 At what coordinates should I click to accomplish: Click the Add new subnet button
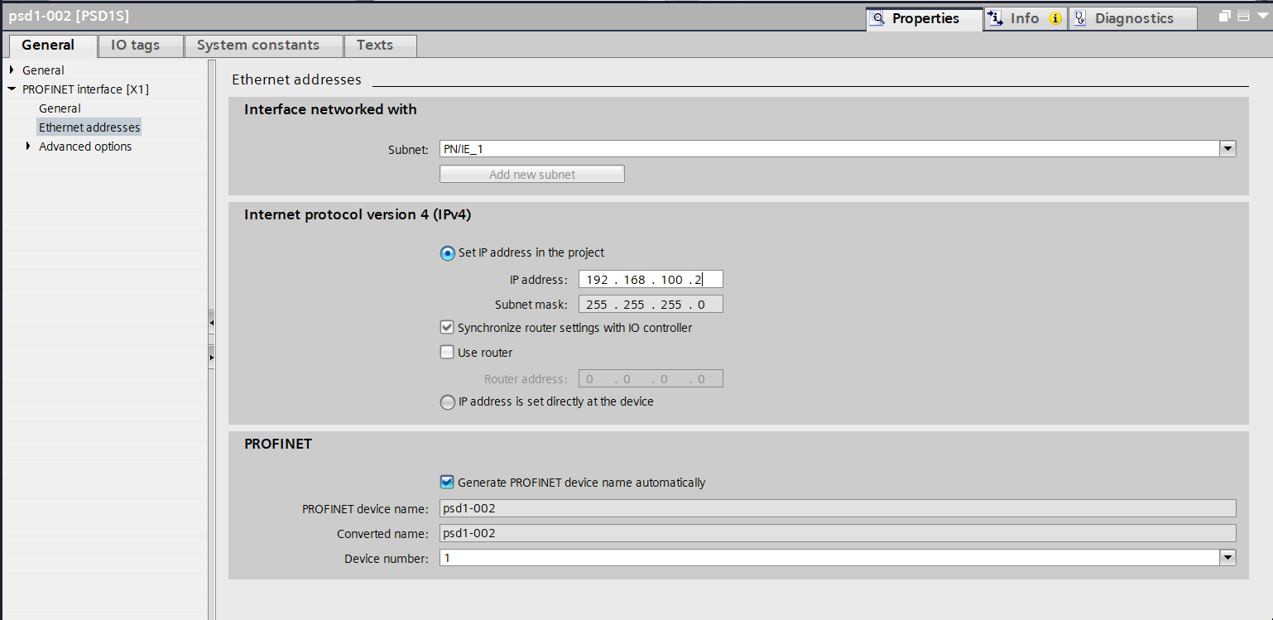pyautogui.click(x=531, y=174)
